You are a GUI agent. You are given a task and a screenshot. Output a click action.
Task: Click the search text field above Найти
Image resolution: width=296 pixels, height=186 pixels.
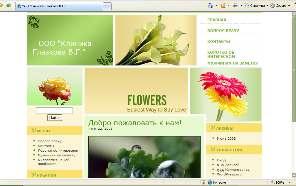pyautogui.click(x=54, y=111)
